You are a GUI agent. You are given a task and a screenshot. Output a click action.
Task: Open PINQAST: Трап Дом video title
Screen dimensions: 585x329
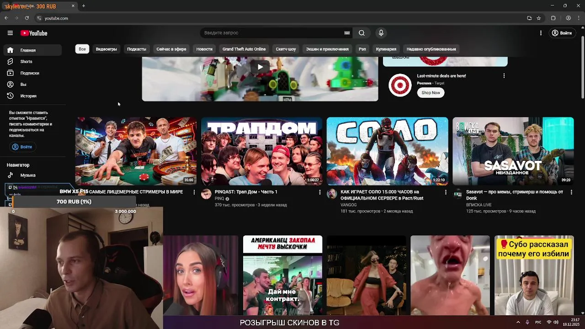246,192
